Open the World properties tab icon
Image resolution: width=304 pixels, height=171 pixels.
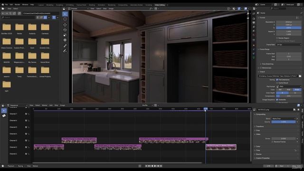click(x=254, y=35)
